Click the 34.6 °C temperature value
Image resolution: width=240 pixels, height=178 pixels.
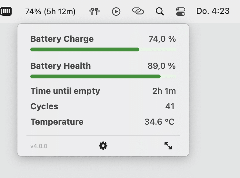pos(159,122)
